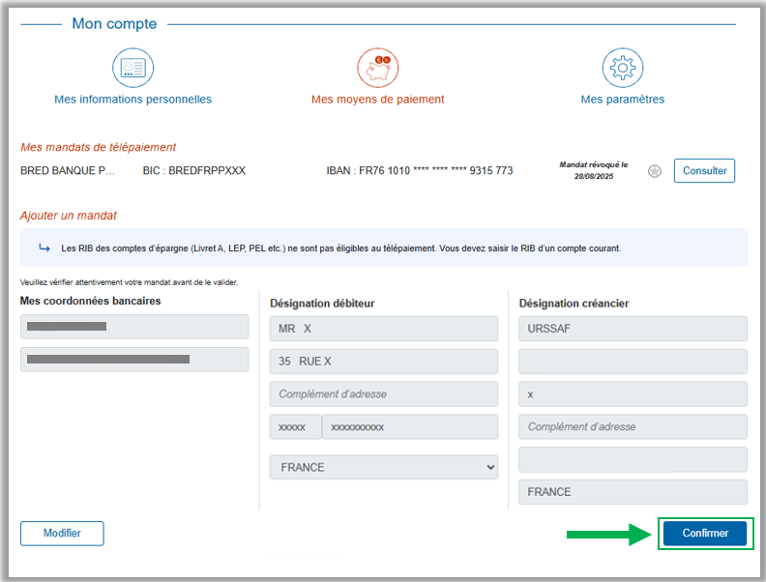This screenshot has height=582, width=766.
Task: Click the IBAN FR76 1010 text
Action: pyautogui.click(x=420, y=170)
